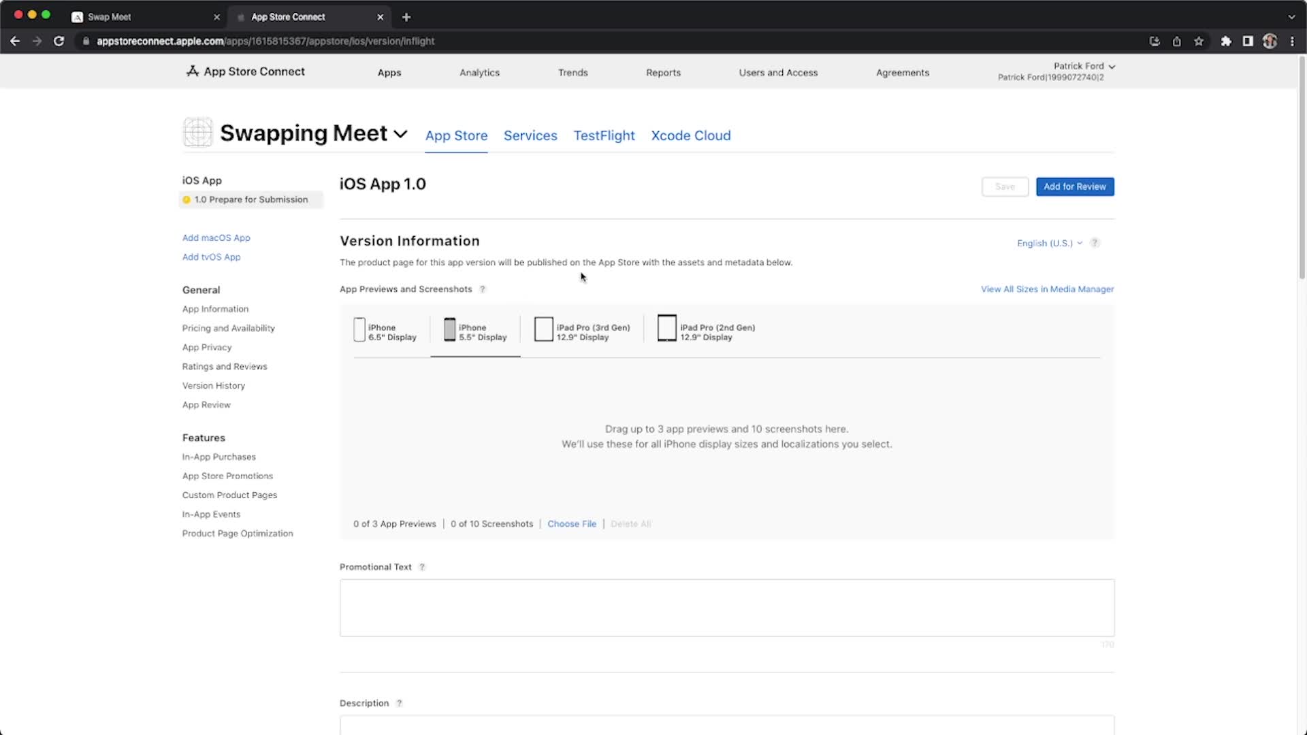
Task: Select the iPad Pro (3rd Gen) device icon
Action: [x=543, y=329]
